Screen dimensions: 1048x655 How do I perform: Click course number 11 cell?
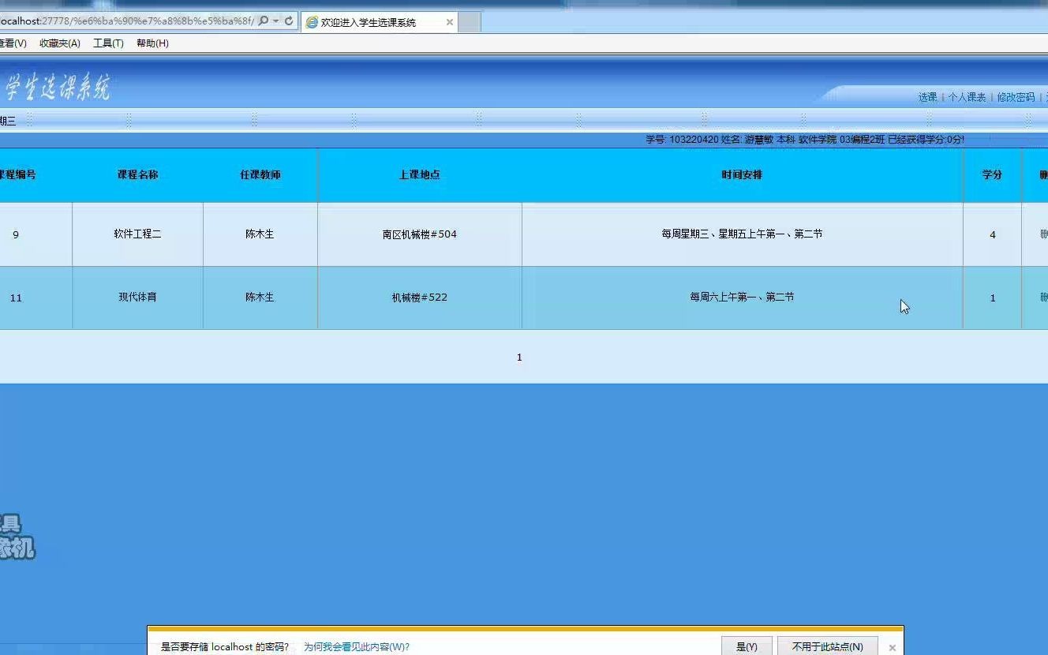tap(16, 298)
